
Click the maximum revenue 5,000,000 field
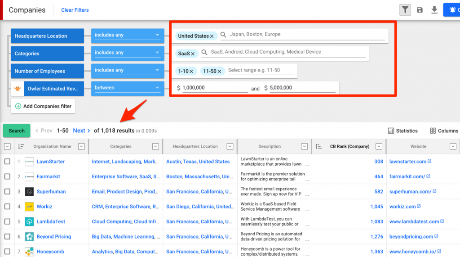pos(302,88)
